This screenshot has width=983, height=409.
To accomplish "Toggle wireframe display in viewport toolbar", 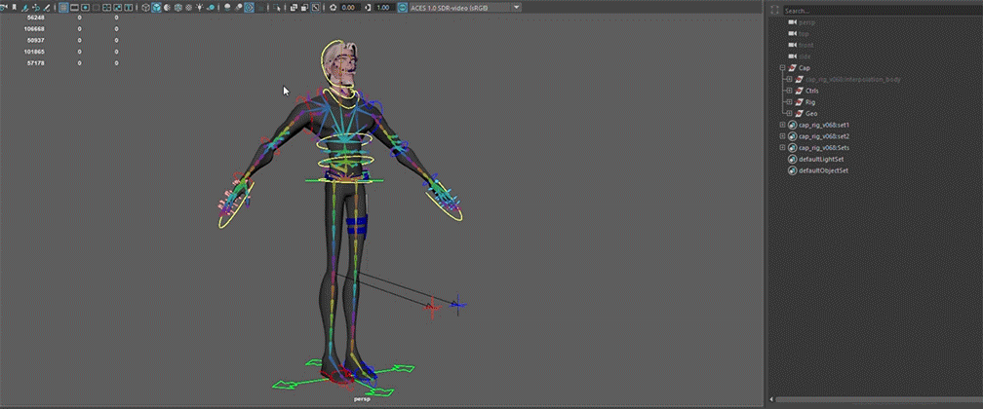I will pyautogui.click(x=144, y=7).
